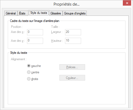Screen dimensions: 133x110
Task: Click the Axe des y input field
Action: point(35,41)
